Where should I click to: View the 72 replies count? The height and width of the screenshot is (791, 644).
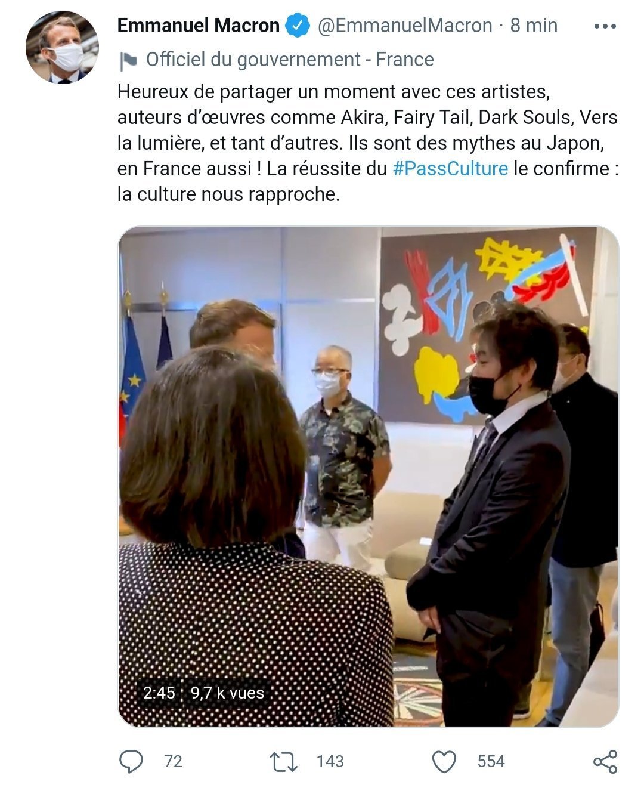coord(173,762)
